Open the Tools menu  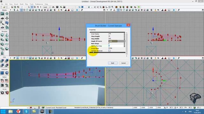coord(32,4)
